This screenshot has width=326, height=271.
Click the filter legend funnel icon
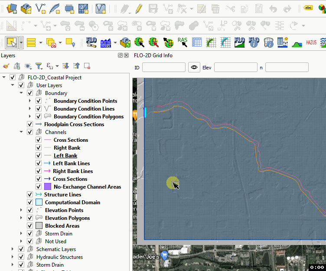pyautogui.click(x=39, y=66)
